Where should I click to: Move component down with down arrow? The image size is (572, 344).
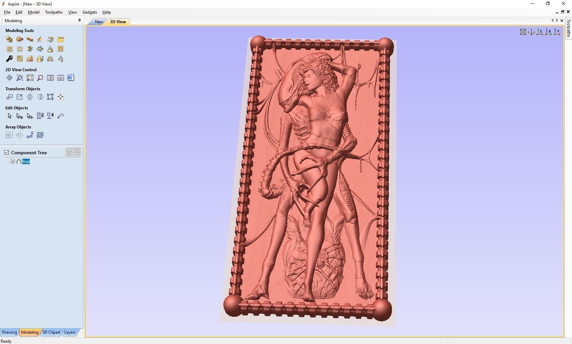(77, 152)
